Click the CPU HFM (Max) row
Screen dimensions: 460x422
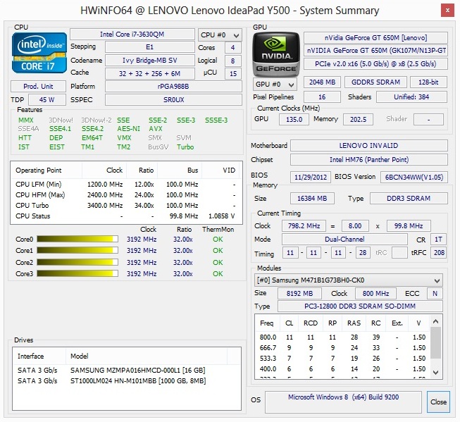(126, 195)
